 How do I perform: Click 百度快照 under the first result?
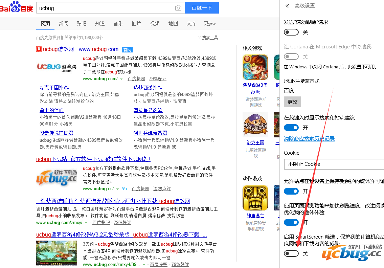pyautogui.click(x=136, y=79)
